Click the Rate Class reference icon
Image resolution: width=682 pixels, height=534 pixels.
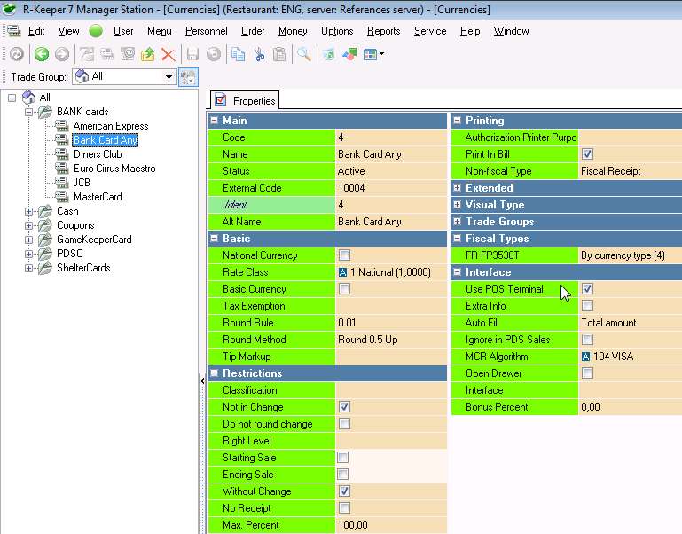coord(342,272)
